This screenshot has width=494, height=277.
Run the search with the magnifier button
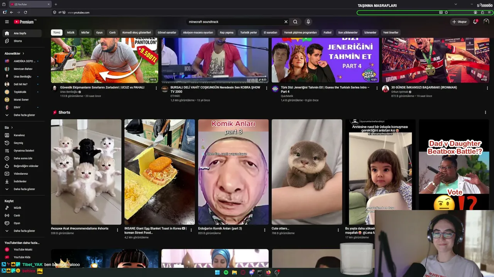coord(295,22)
